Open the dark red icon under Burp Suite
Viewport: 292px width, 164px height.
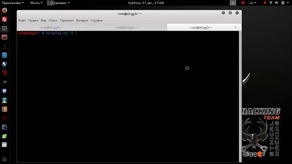point(4,118)
